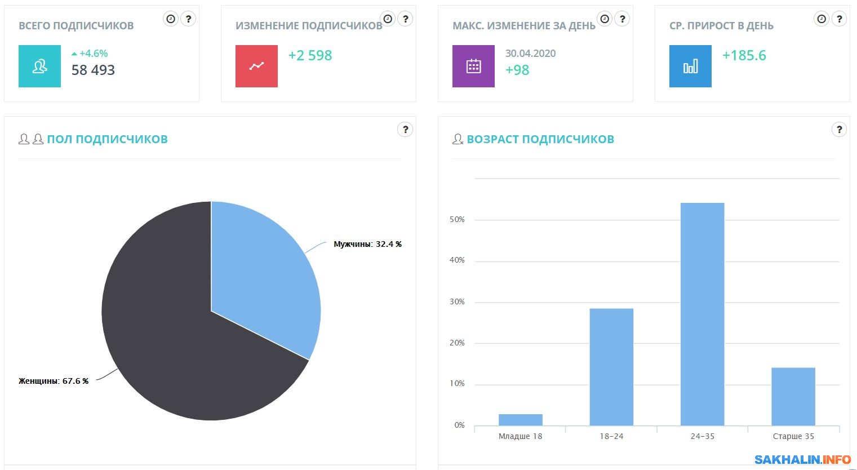Open history clock in Макс. изменение за день
The width and height of the screenshot is (857, 470).
[605, 19]
